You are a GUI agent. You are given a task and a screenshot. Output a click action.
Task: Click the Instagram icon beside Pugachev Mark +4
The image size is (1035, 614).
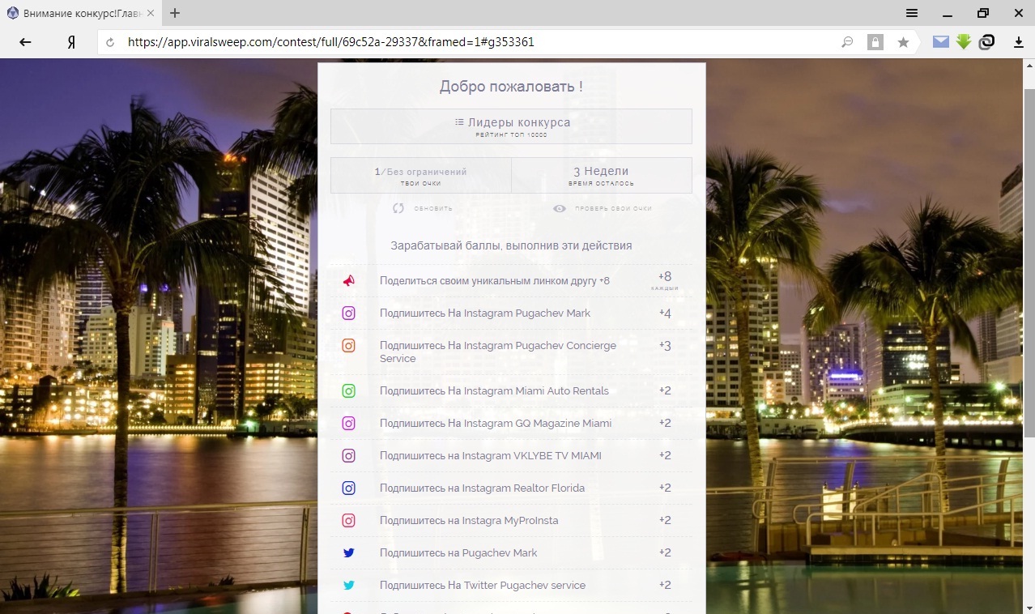click(x=348, y=313)
